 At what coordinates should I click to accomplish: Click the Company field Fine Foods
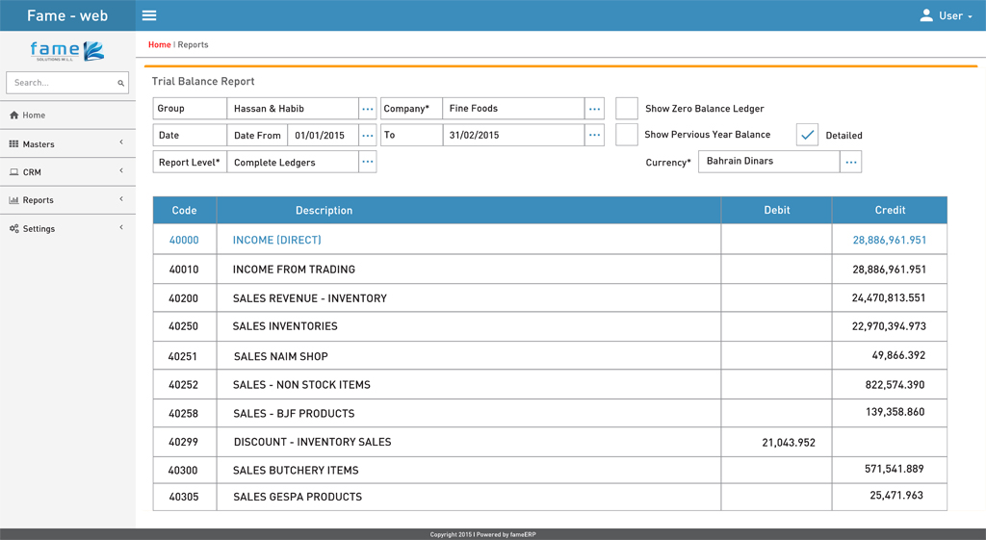pos(514,109)
